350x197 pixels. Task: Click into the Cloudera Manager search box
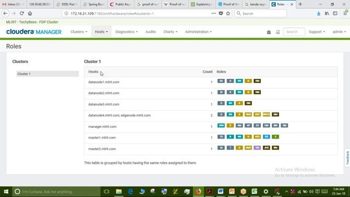(294, 32)
